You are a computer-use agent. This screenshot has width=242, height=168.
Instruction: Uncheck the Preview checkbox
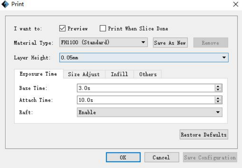(x=62, y=29)
